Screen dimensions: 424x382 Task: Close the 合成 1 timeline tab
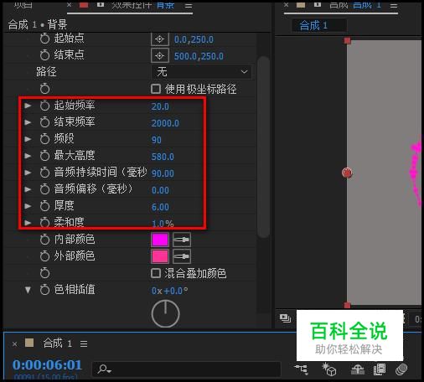15,344
